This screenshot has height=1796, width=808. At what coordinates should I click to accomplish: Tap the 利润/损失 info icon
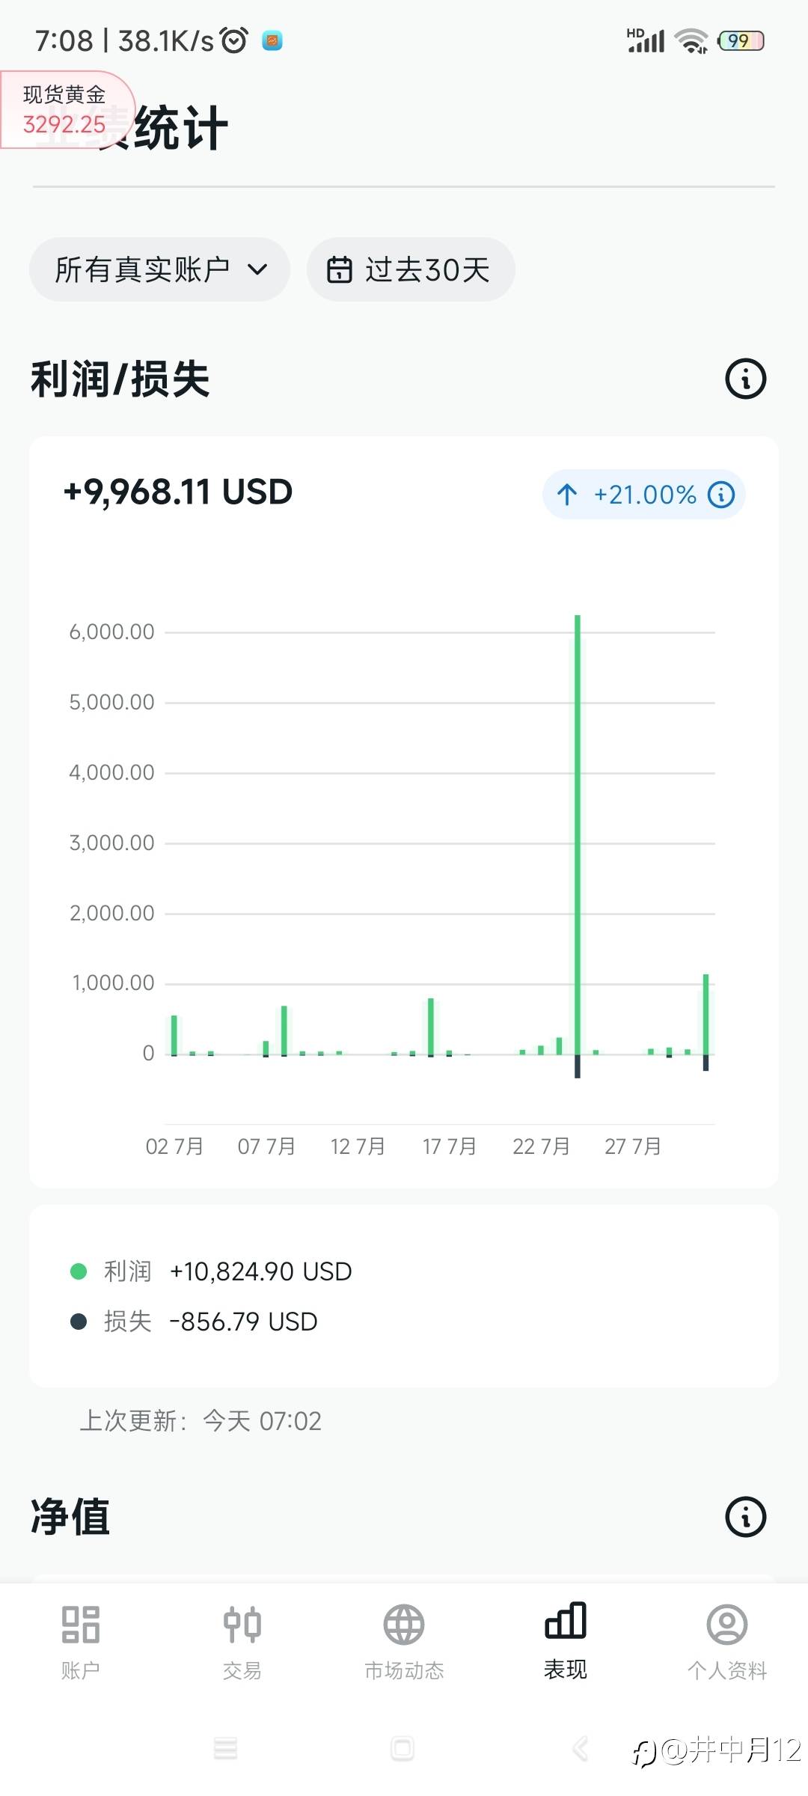point(745,379)
